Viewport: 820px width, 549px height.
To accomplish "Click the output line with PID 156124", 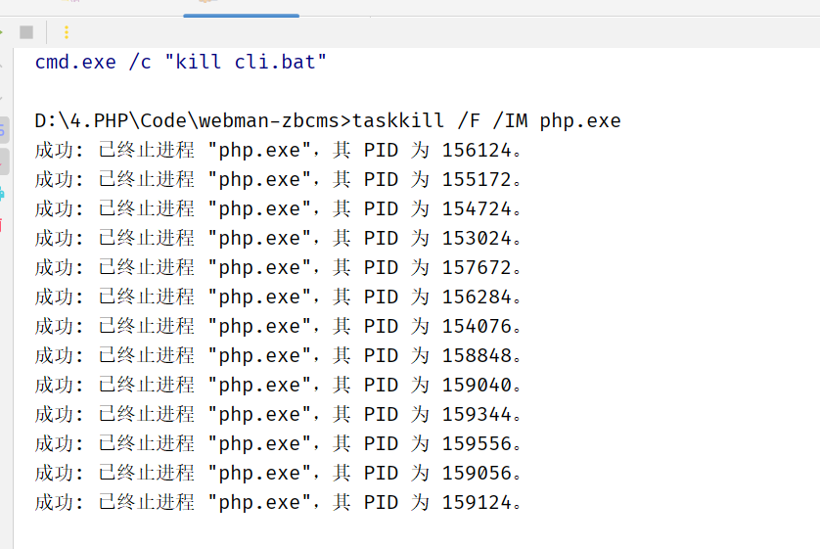I will pos(278,151).
